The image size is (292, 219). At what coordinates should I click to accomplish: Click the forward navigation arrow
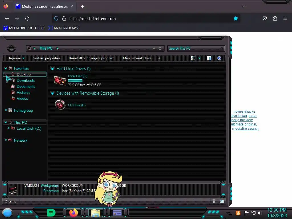click(17, 19)
